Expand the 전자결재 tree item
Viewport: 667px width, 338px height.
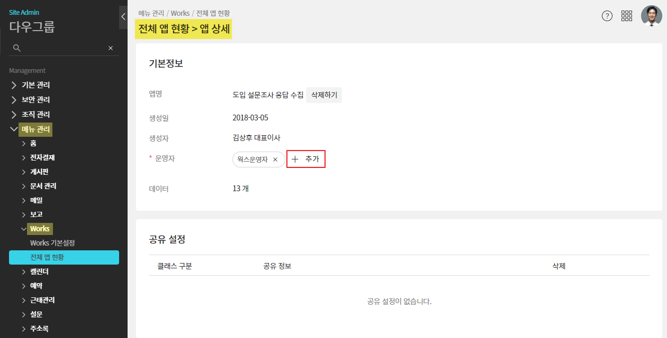(x=23, y=158)
